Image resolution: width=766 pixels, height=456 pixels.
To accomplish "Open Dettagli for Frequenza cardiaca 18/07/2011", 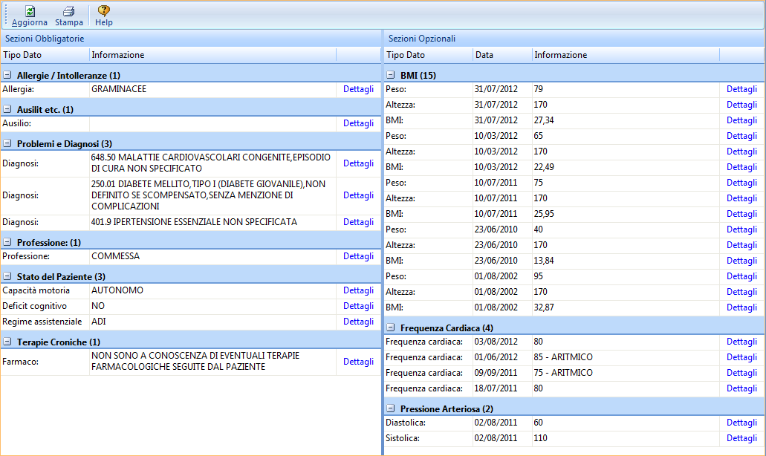I will 741,388.
